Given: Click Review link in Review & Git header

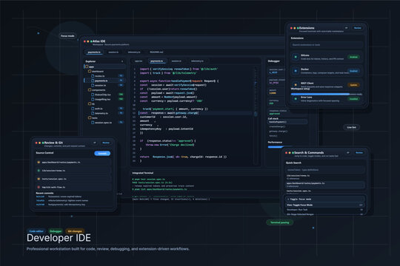Looking at the screenshot, I should 106,143.
